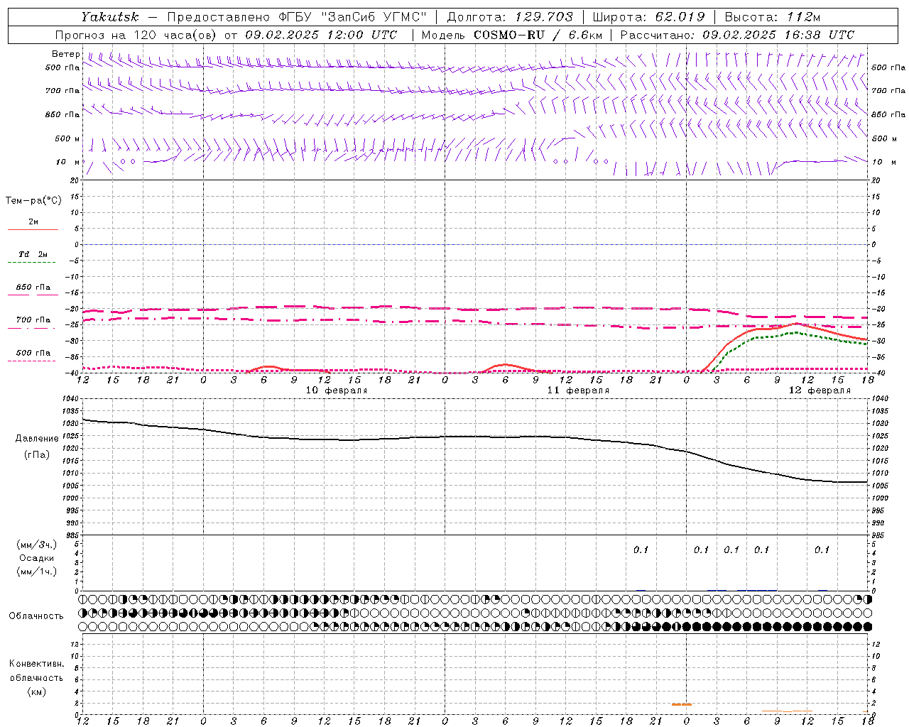Click the '12 февраля' date label
Screen dimensions: 909x727
[x=819, y=390]
